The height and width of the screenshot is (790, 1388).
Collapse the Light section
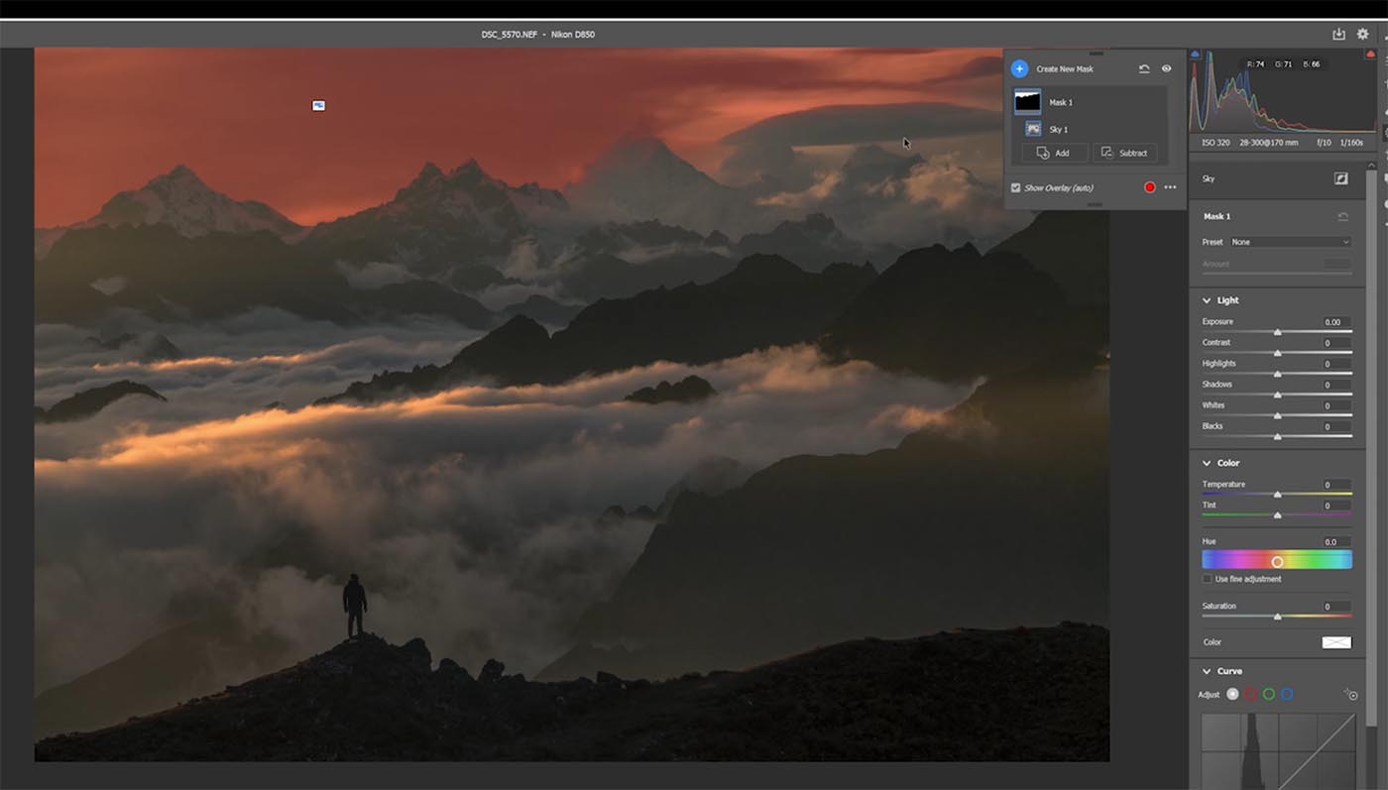coord(1207,300)
